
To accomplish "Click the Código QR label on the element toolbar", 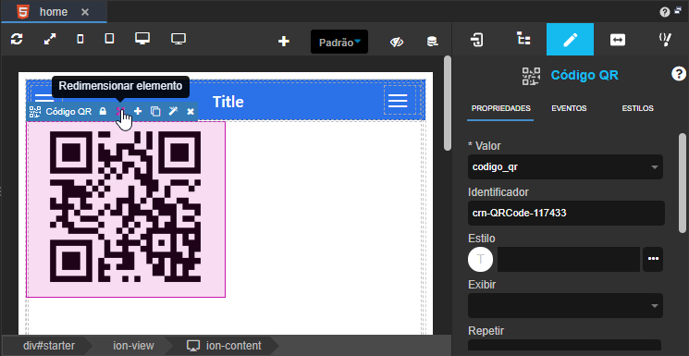I will [x=68, y=112].
